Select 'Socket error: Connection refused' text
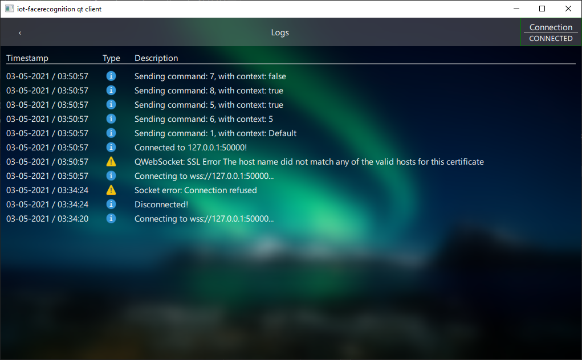582x360 pixels. (x=196, y=190)
